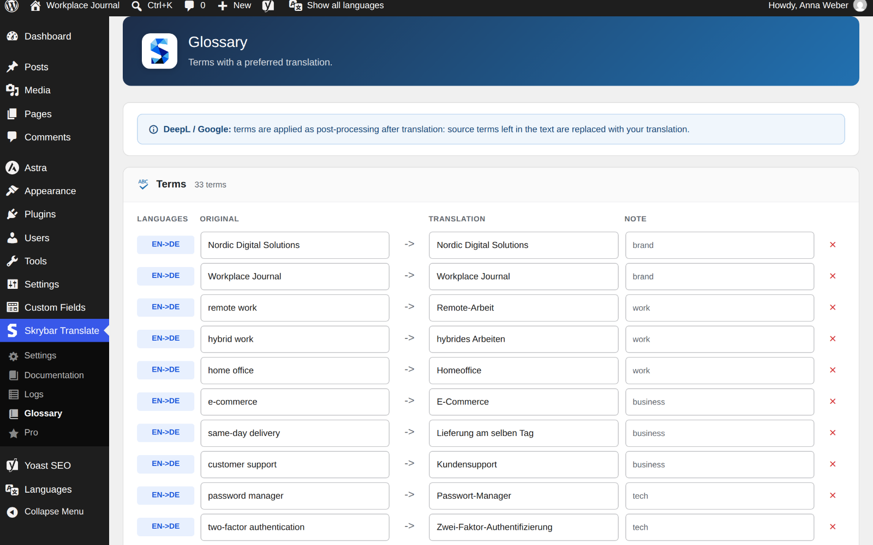Remove the same-day delivery term
Viewport: 873px width, 545px height.
833,433
